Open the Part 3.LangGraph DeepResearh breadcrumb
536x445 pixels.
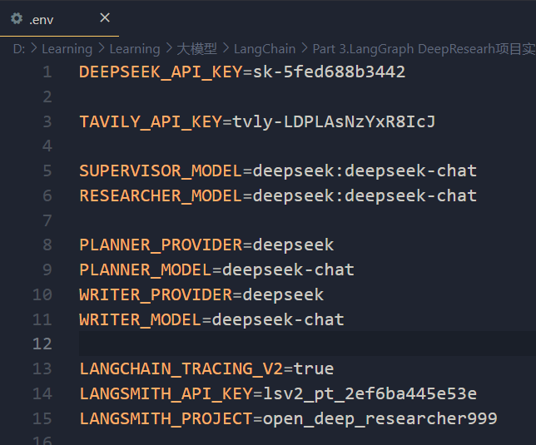click(x=424, y=49)
